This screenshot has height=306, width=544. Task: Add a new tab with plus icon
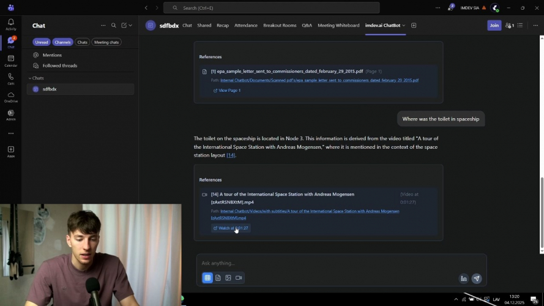point(414,25)
